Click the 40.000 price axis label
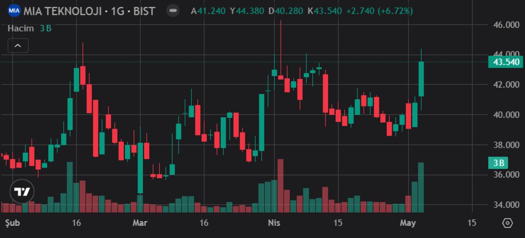The height and width of the screenshot is (238, 525). [x=506, y=115]
